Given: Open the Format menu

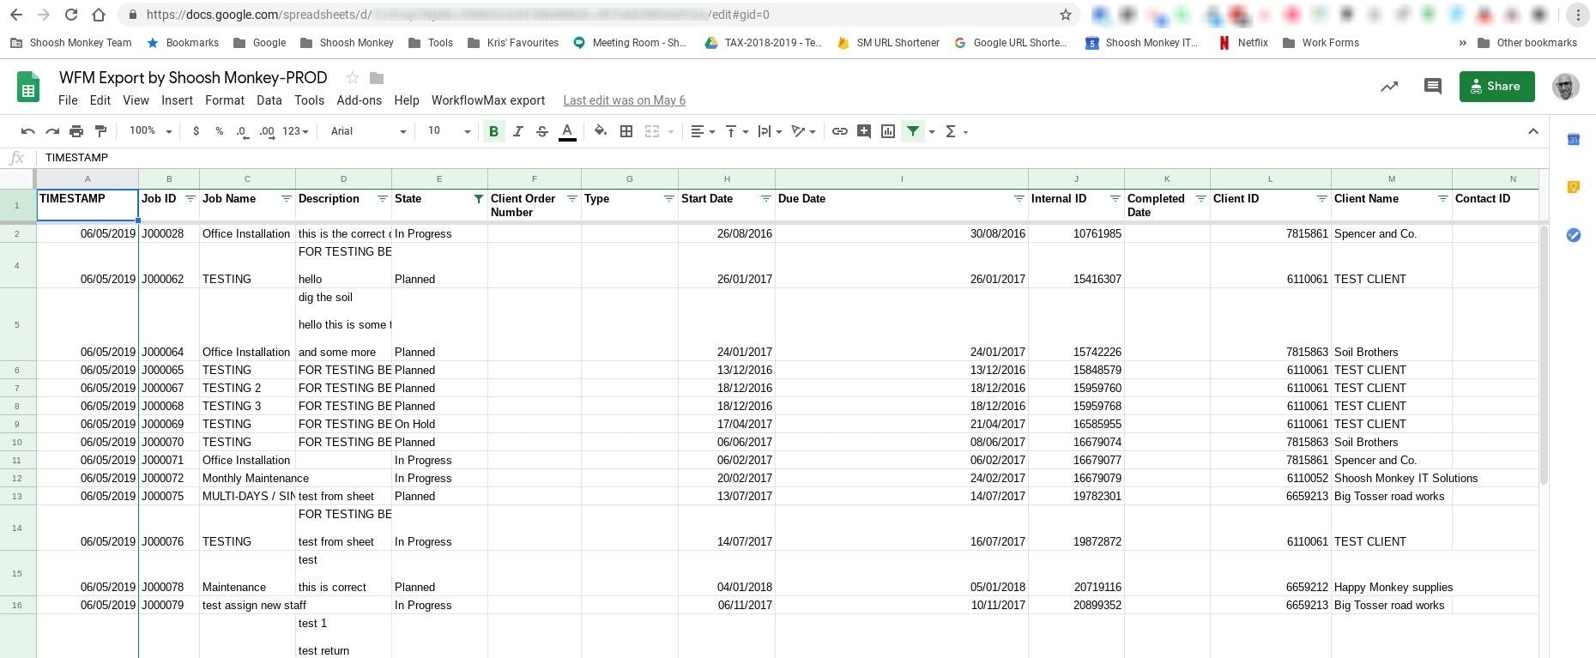Looking at the screenshot, I should point(225,100).
